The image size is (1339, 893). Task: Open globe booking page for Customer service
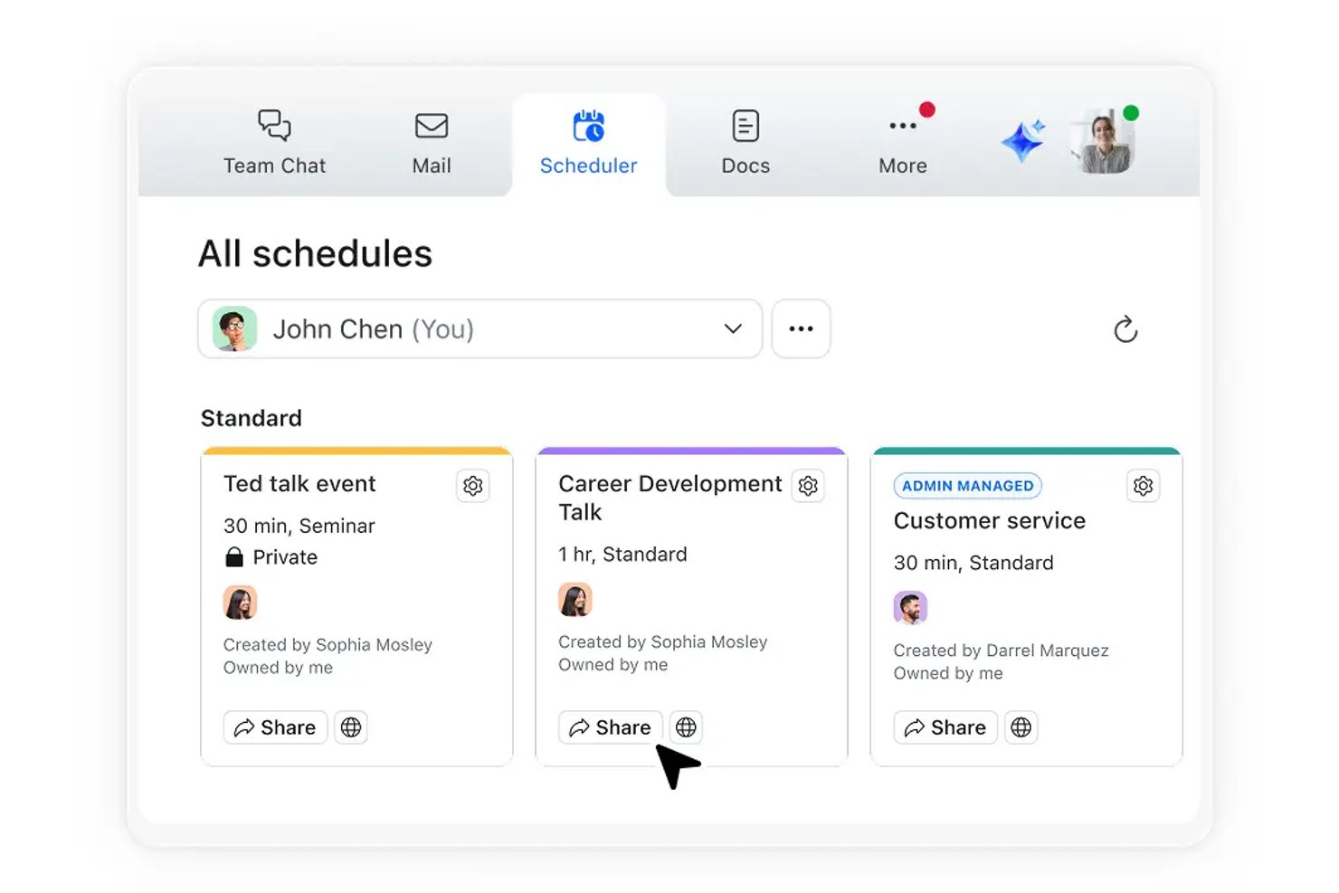[1021, 727]
